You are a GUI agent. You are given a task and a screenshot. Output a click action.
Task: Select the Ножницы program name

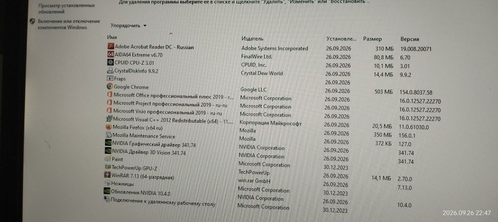[123, 184]
